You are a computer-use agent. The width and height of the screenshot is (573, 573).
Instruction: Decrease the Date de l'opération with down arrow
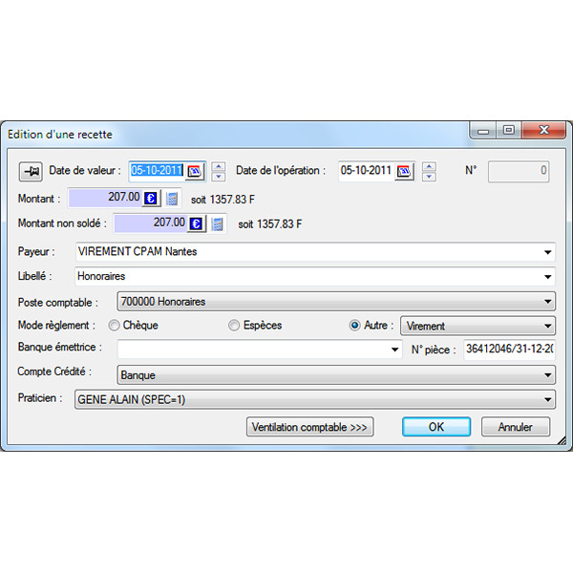[429, 177]
